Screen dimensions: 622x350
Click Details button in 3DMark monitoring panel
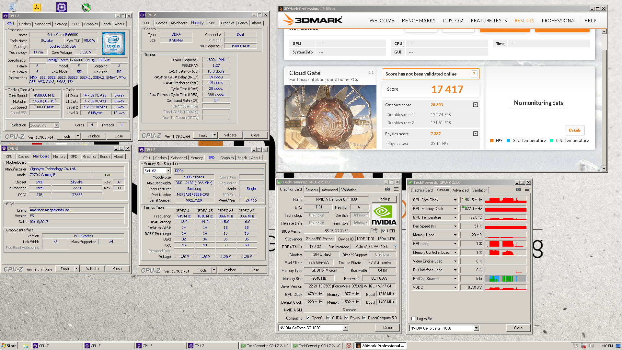tap(575, 130)
